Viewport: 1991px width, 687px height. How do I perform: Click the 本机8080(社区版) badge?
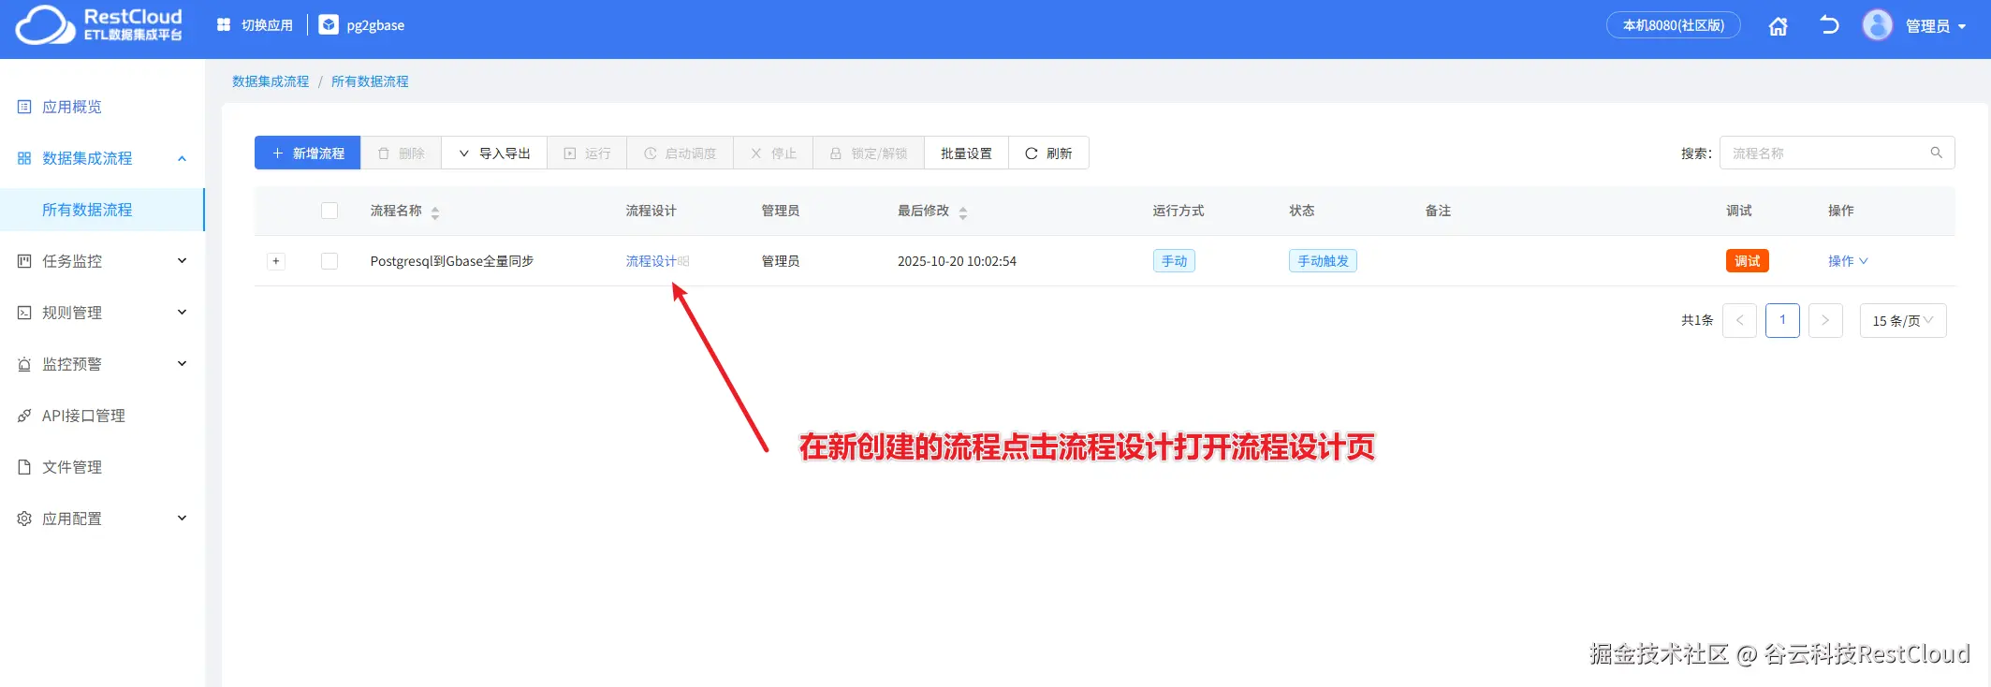coord(1674,25)
